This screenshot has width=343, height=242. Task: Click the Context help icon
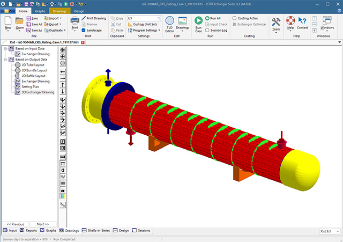(x=302, y=24)
